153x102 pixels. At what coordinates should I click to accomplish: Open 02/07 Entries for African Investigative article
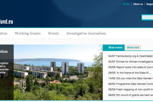pos(131,62)
